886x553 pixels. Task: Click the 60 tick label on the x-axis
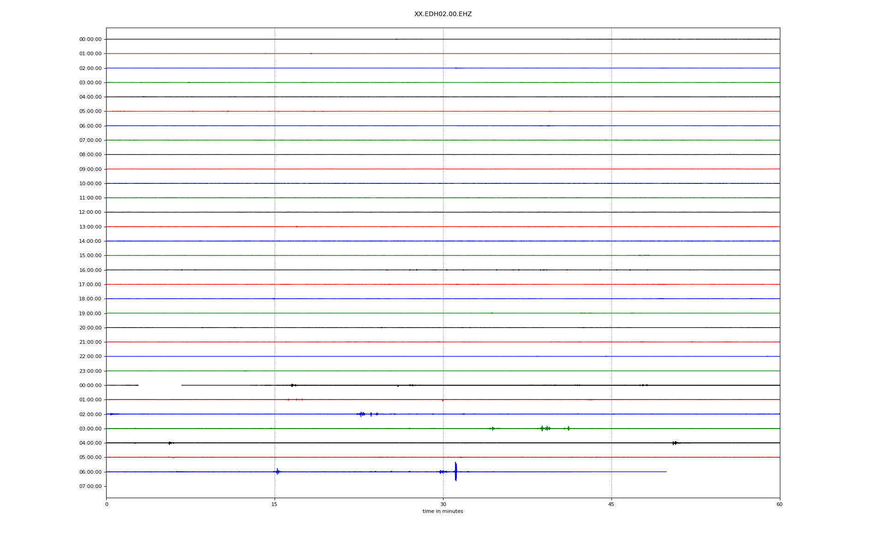click(779, 505)
